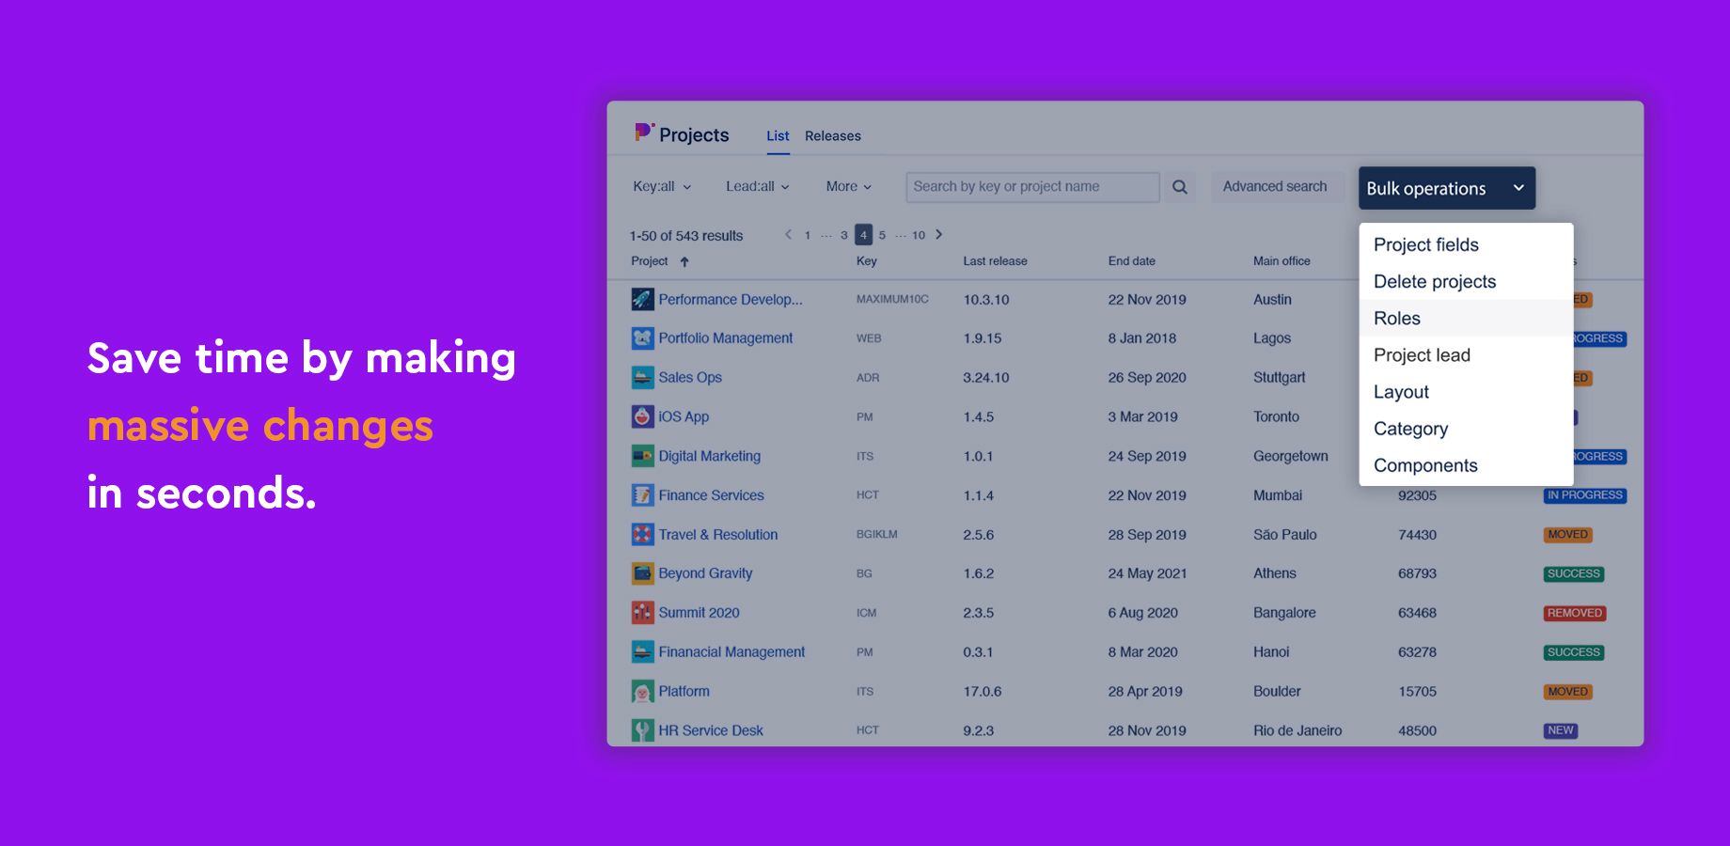
Task: Click Finanacial Management project avatar icon
Action: [x=642, y=651]
